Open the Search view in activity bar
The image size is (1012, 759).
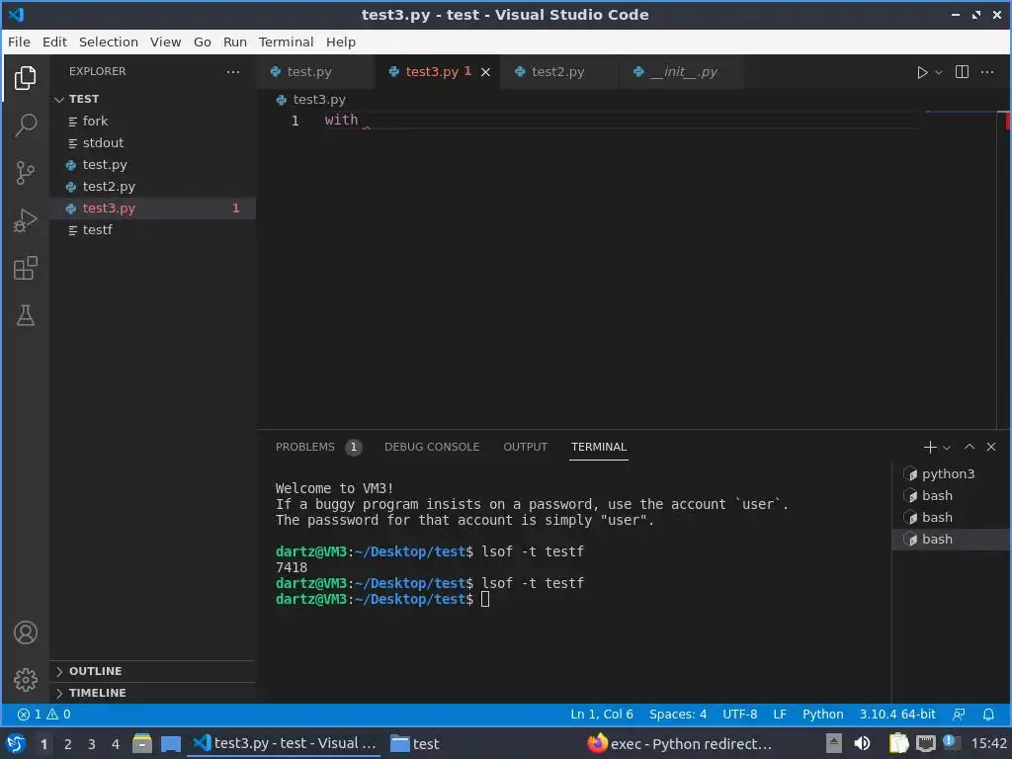25,126
